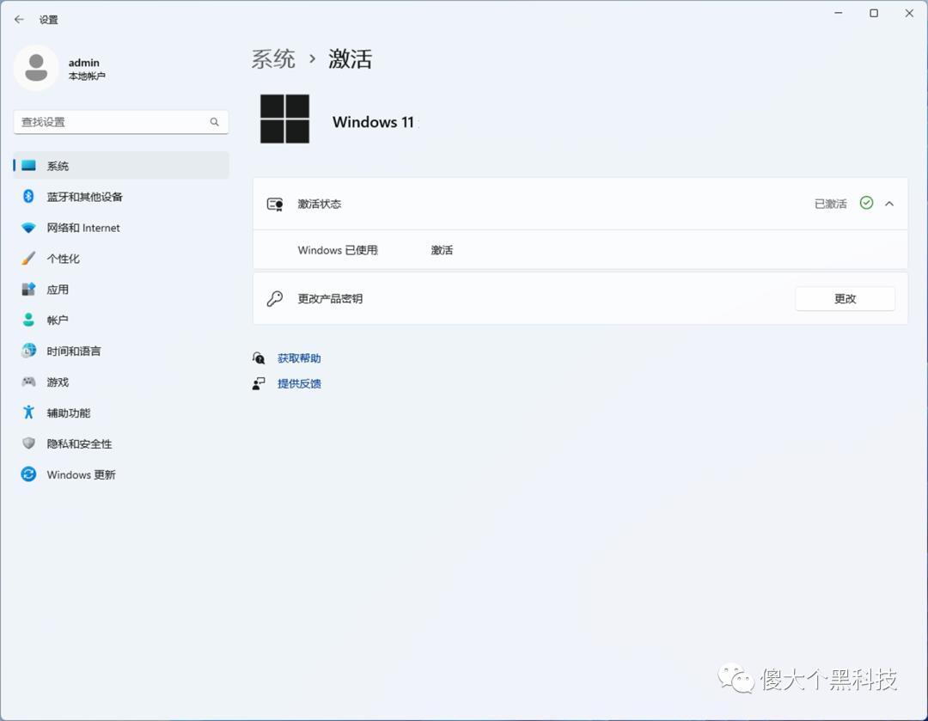Select the 游戏 controller icon

28,382
